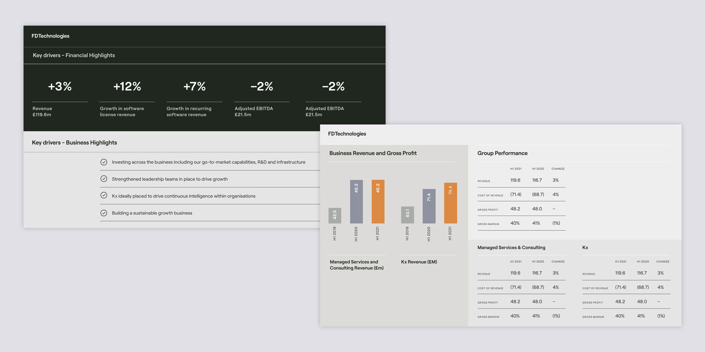
Task: Click the checkmark icon beside 'Investing across the business'
Action: [x=104, y=162]
